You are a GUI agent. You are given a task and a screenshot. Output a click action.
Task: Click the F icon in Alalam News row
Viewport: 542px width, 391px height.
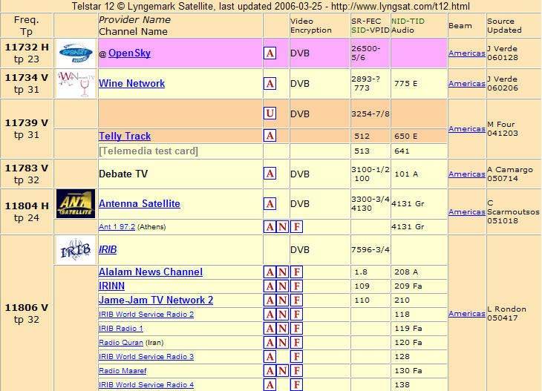click(296, 272)
